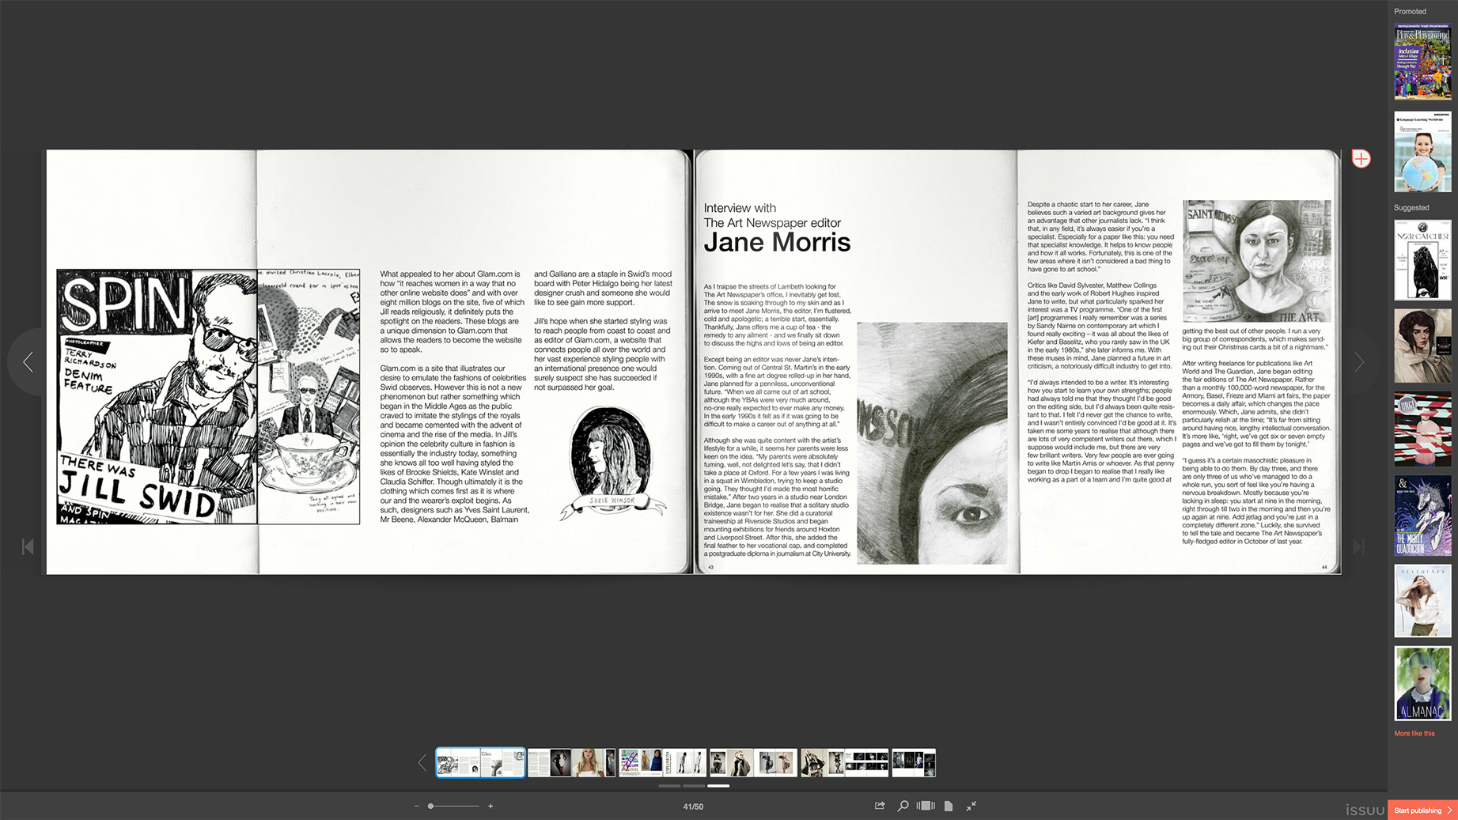This screenshot has height=820, width=1458.
Task: Open the suggested Mighty Quadricorn publication
Action: [1422, 516]
